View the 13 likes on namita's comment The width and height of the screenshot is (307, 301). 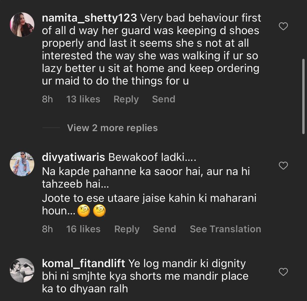click(83, 99)
